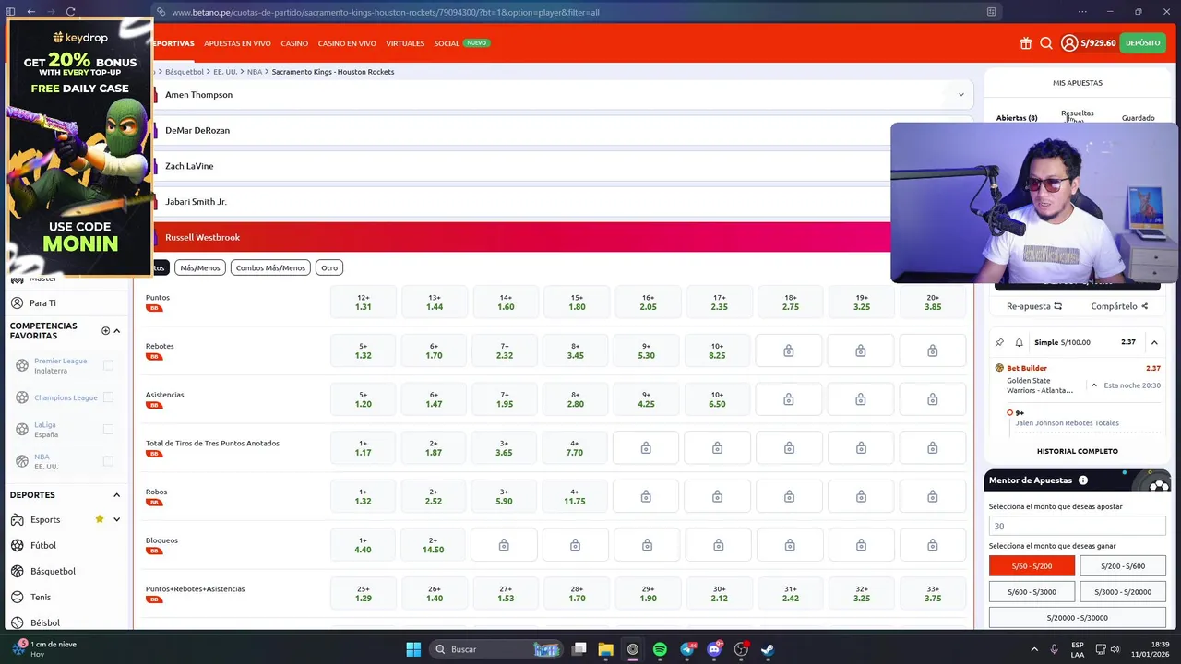Open the Apuestas en Vivo menu
The image size is (1181, 664).
237,43
